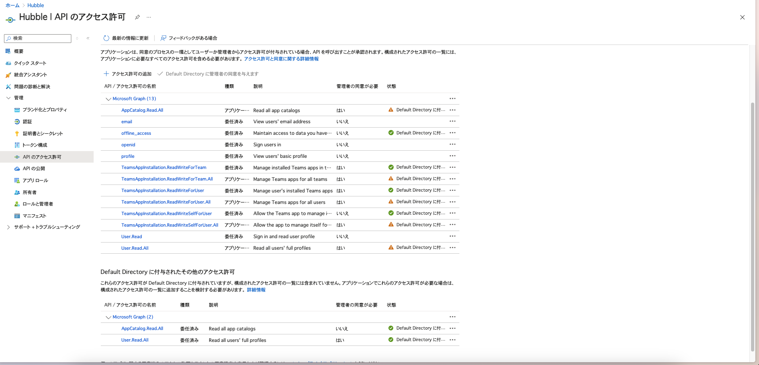The height and width of the screenshot is (365, 759).
Task: Open the ellipsis menu beside the page title
Action: pos(149,17)
